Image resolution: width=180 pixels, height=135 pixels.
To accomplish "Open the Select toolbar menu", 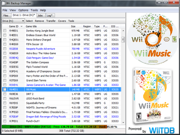I will [29, 21].
